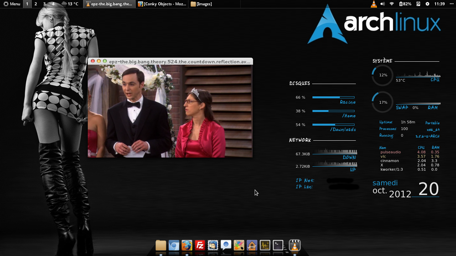
Task: Click the x86_64 architecture text
Action: point(433,130)
